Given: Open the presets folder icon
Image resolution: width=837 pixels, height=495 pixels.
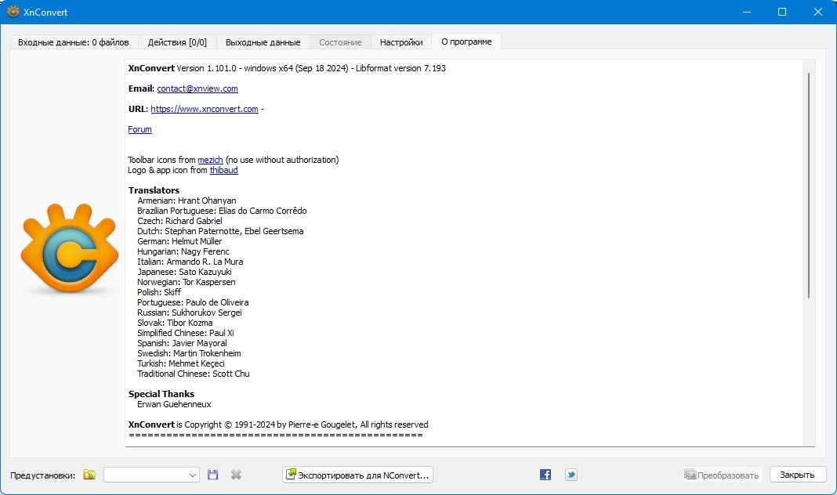Looking at the screenshot, I should 89,475.
